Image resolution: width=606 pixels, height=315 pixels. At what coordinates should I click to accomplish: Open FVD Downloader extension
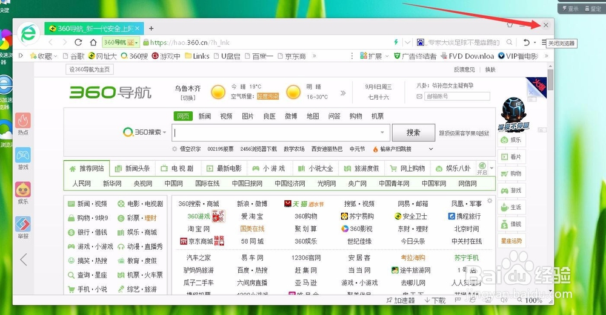point(467,56)
